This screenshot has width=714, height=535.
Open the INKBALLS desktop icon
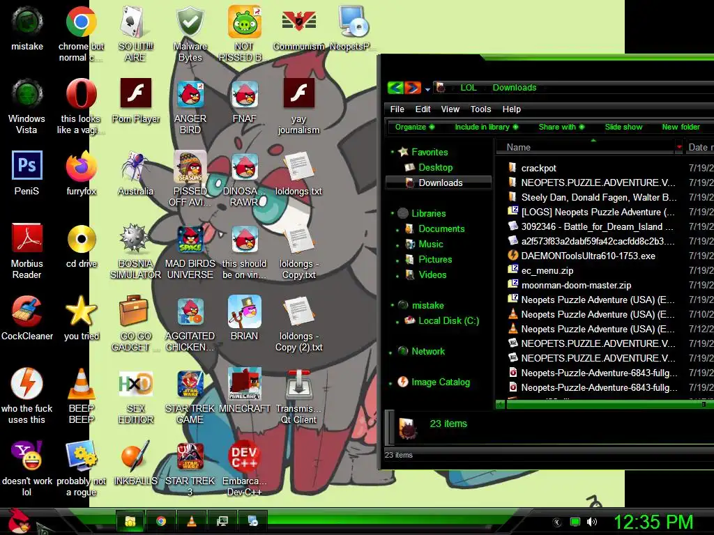135,463
